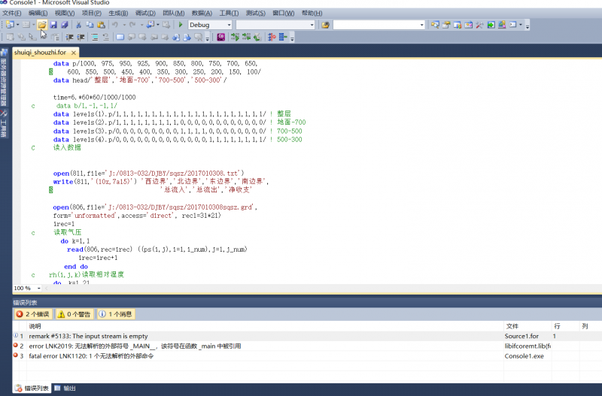Viewport: 602px width, 396px height.
Task: Toggle the 1 message filter
Action: [x=116, y=314]
